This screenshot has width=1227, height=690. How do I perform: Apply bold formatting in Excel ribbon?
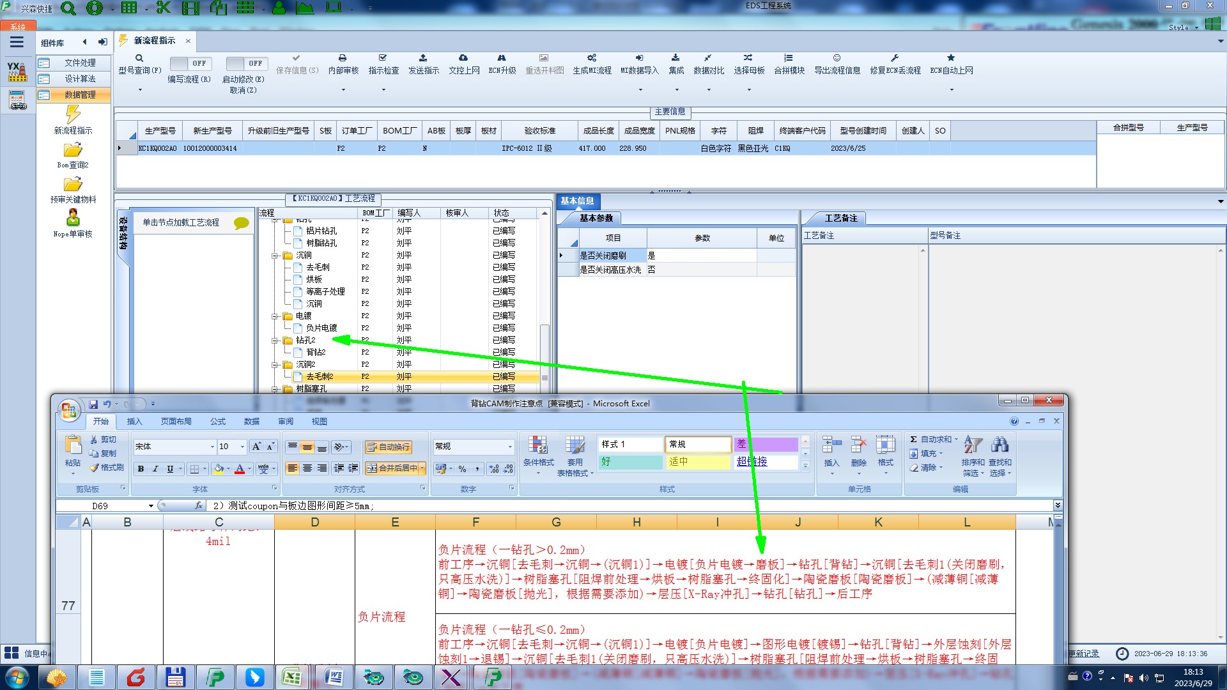click(x=141, y=469)
